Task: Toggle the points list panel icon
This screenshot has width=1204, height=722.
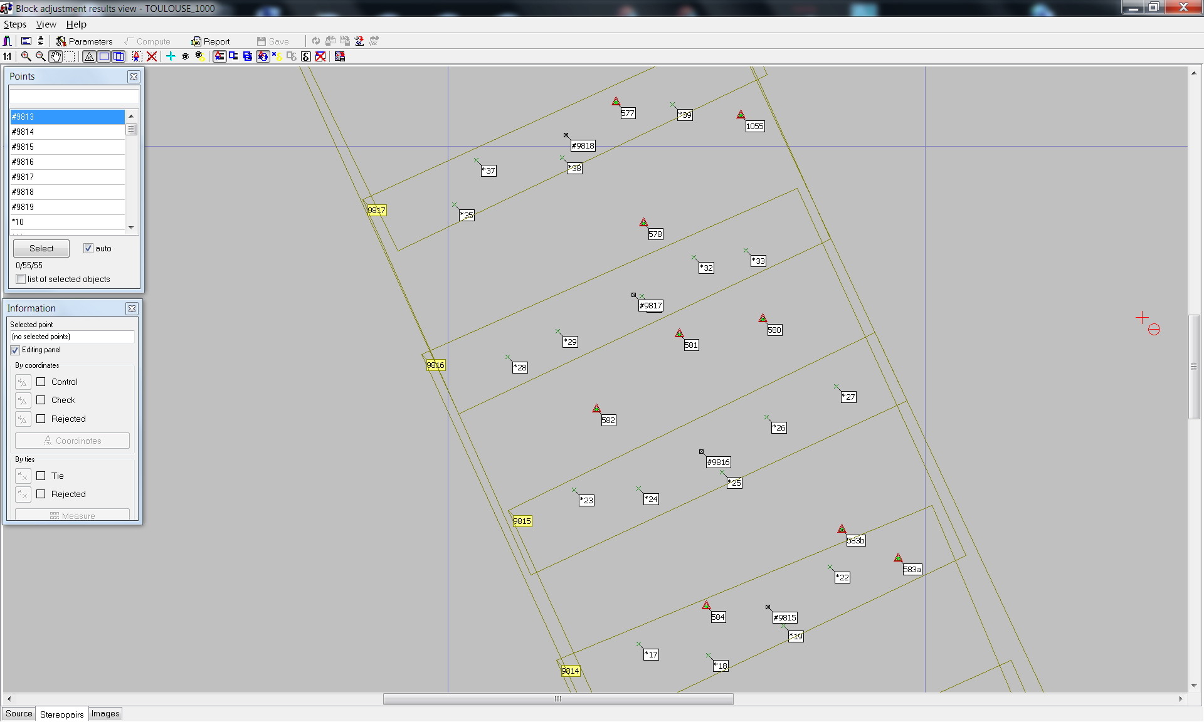Action: [219, 56]
